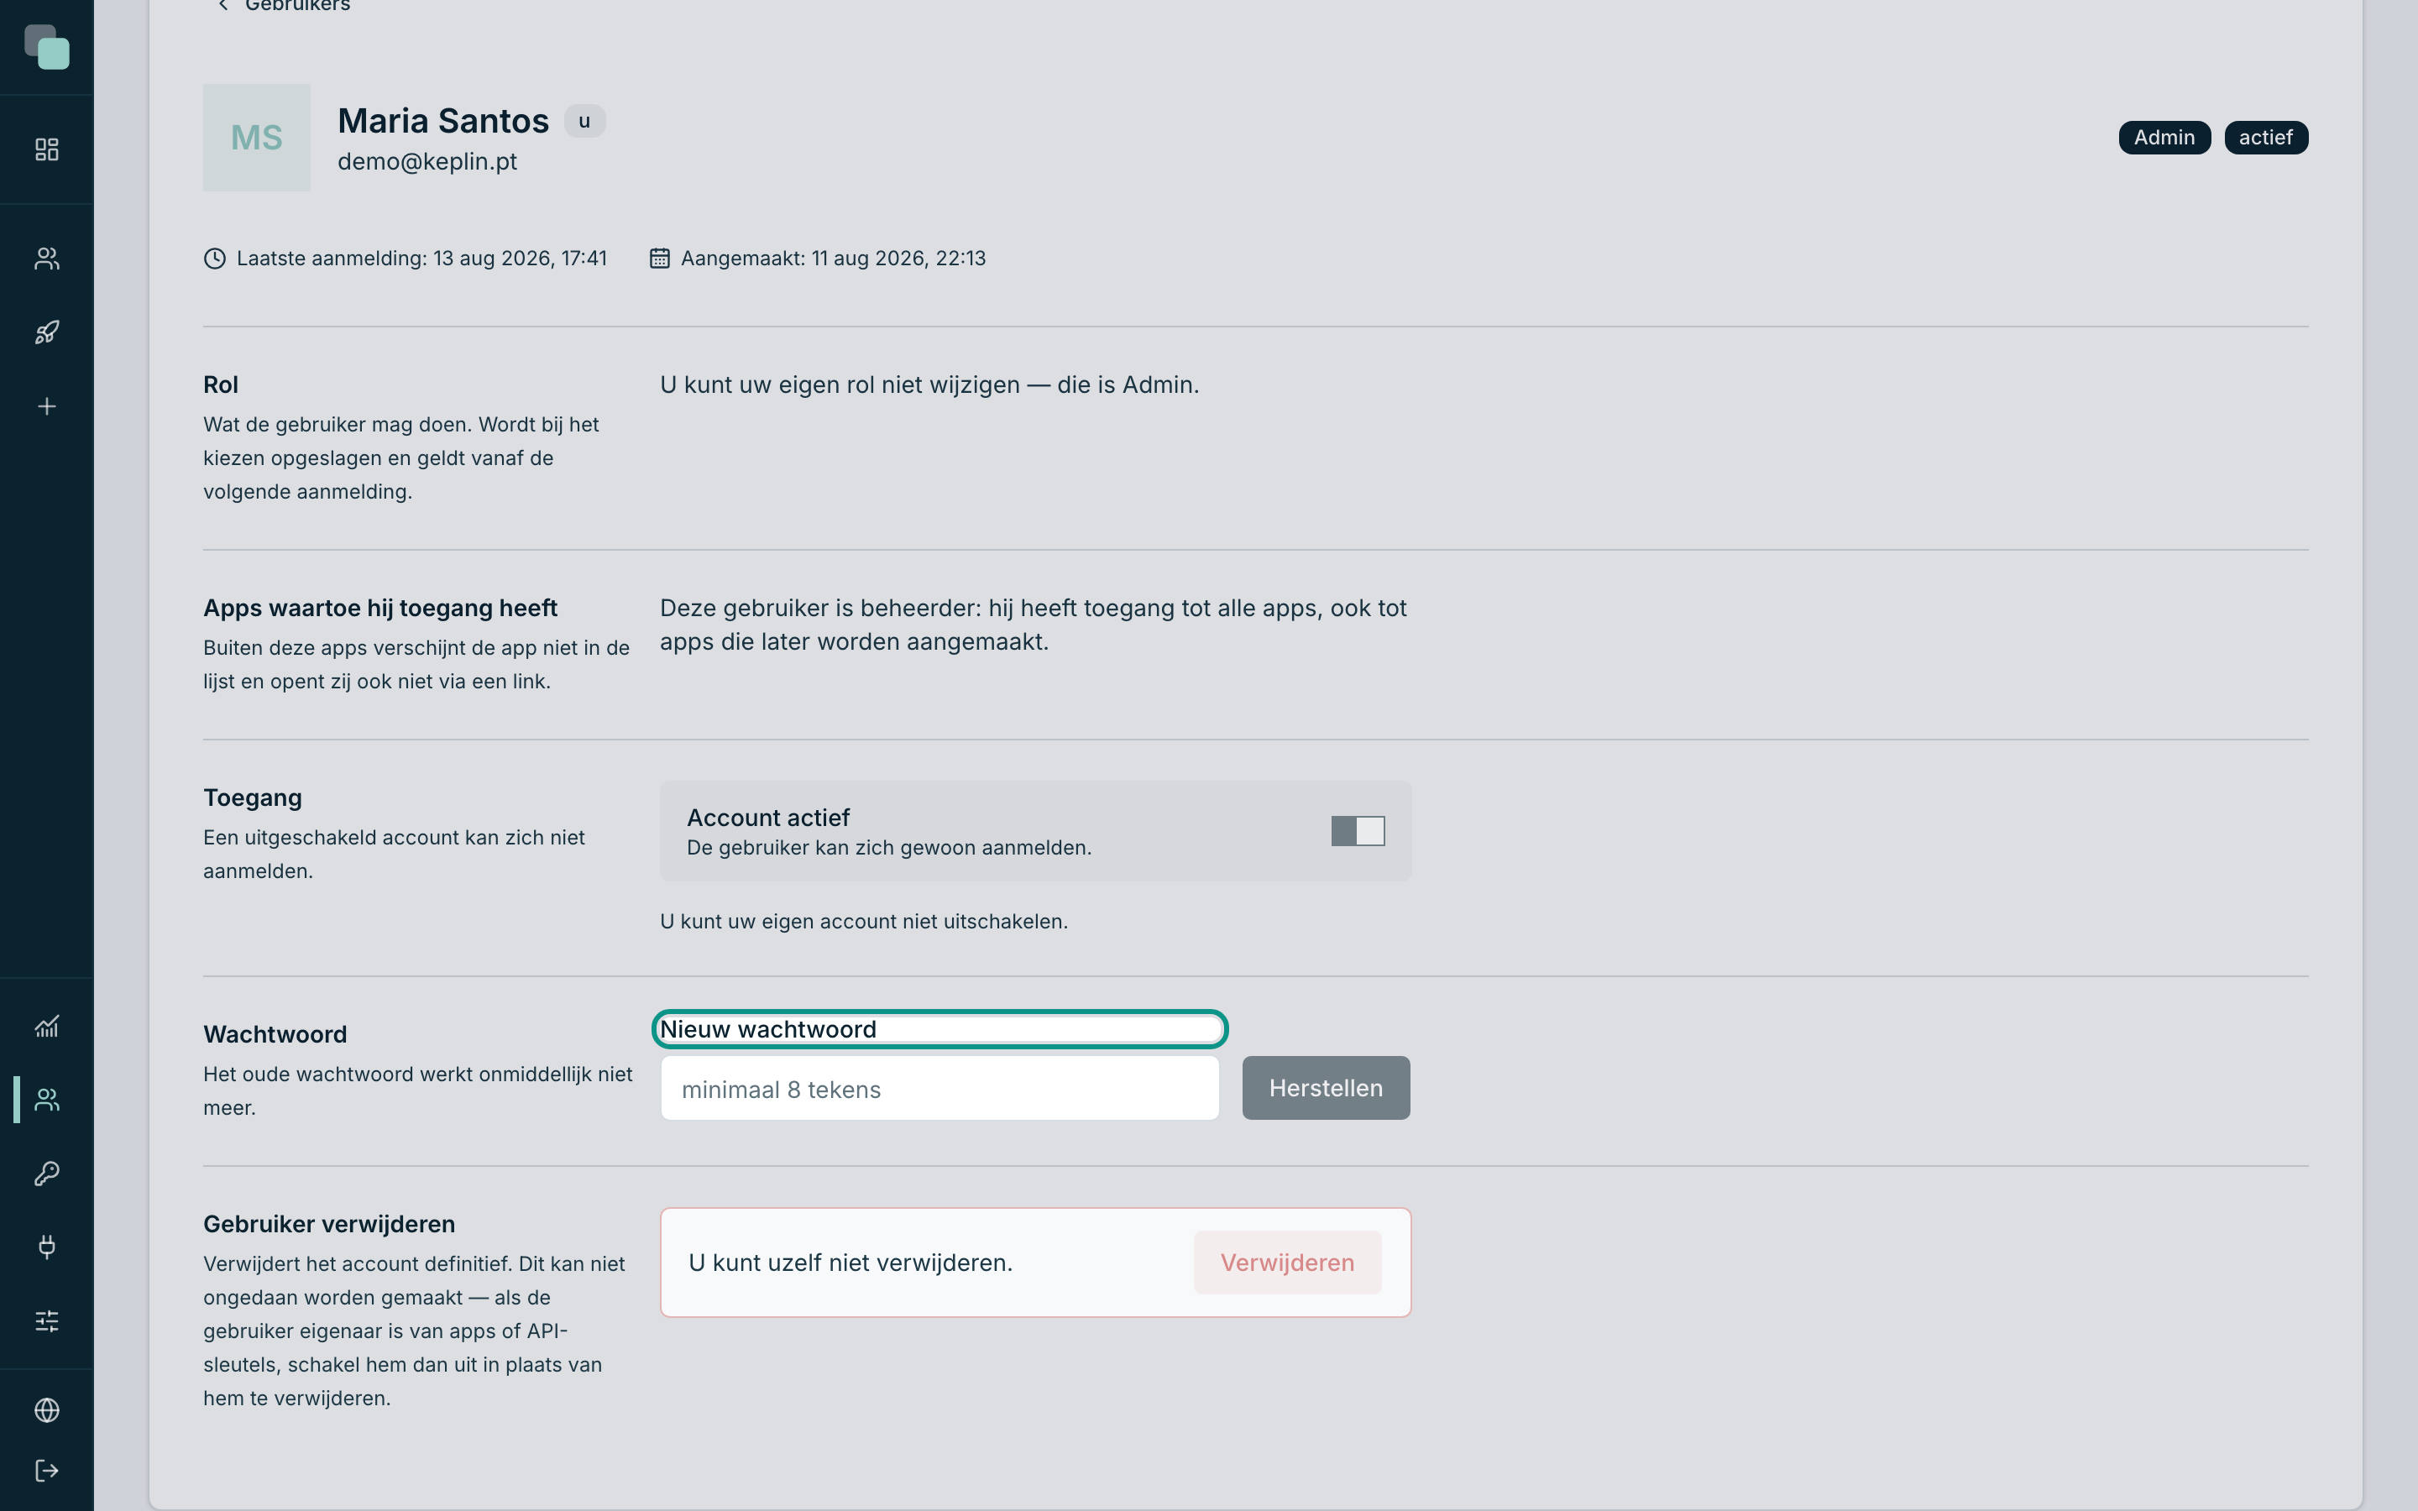Open the dashboard grid icon in sidebar

(47, 150)
